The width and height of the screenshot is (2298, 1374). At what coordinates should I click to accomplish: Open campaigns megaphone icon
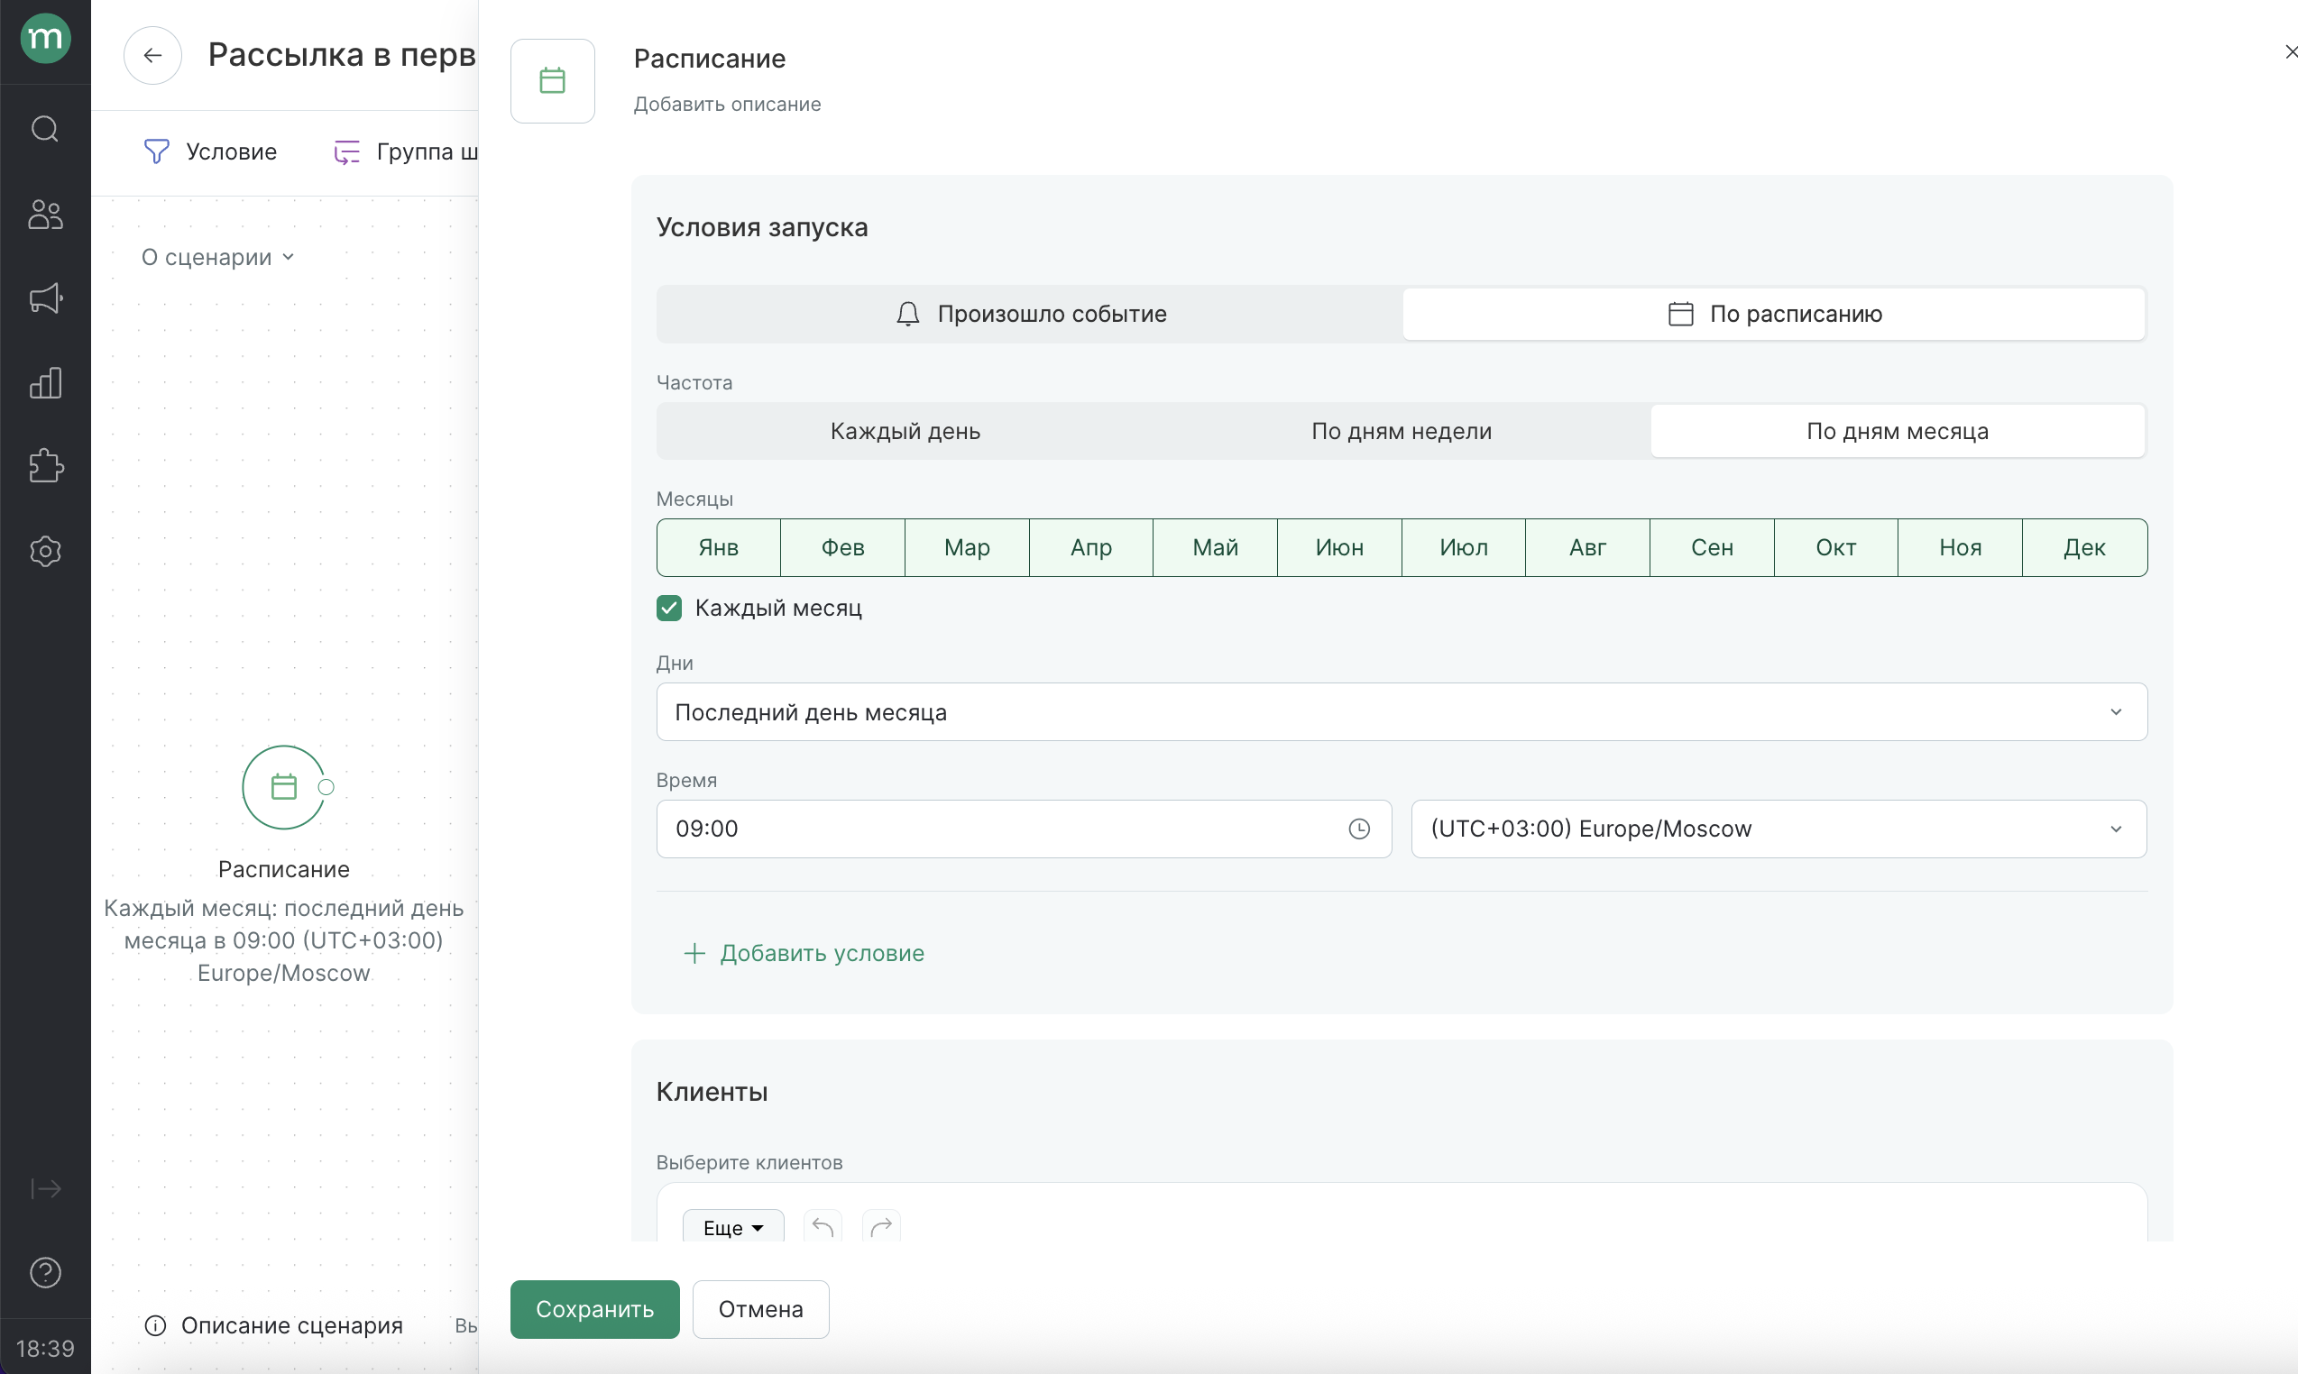[x=45, y=298]
